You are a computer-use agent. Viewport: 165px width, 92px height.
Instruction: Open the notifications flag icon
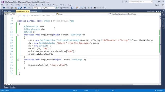pos(122,2)
